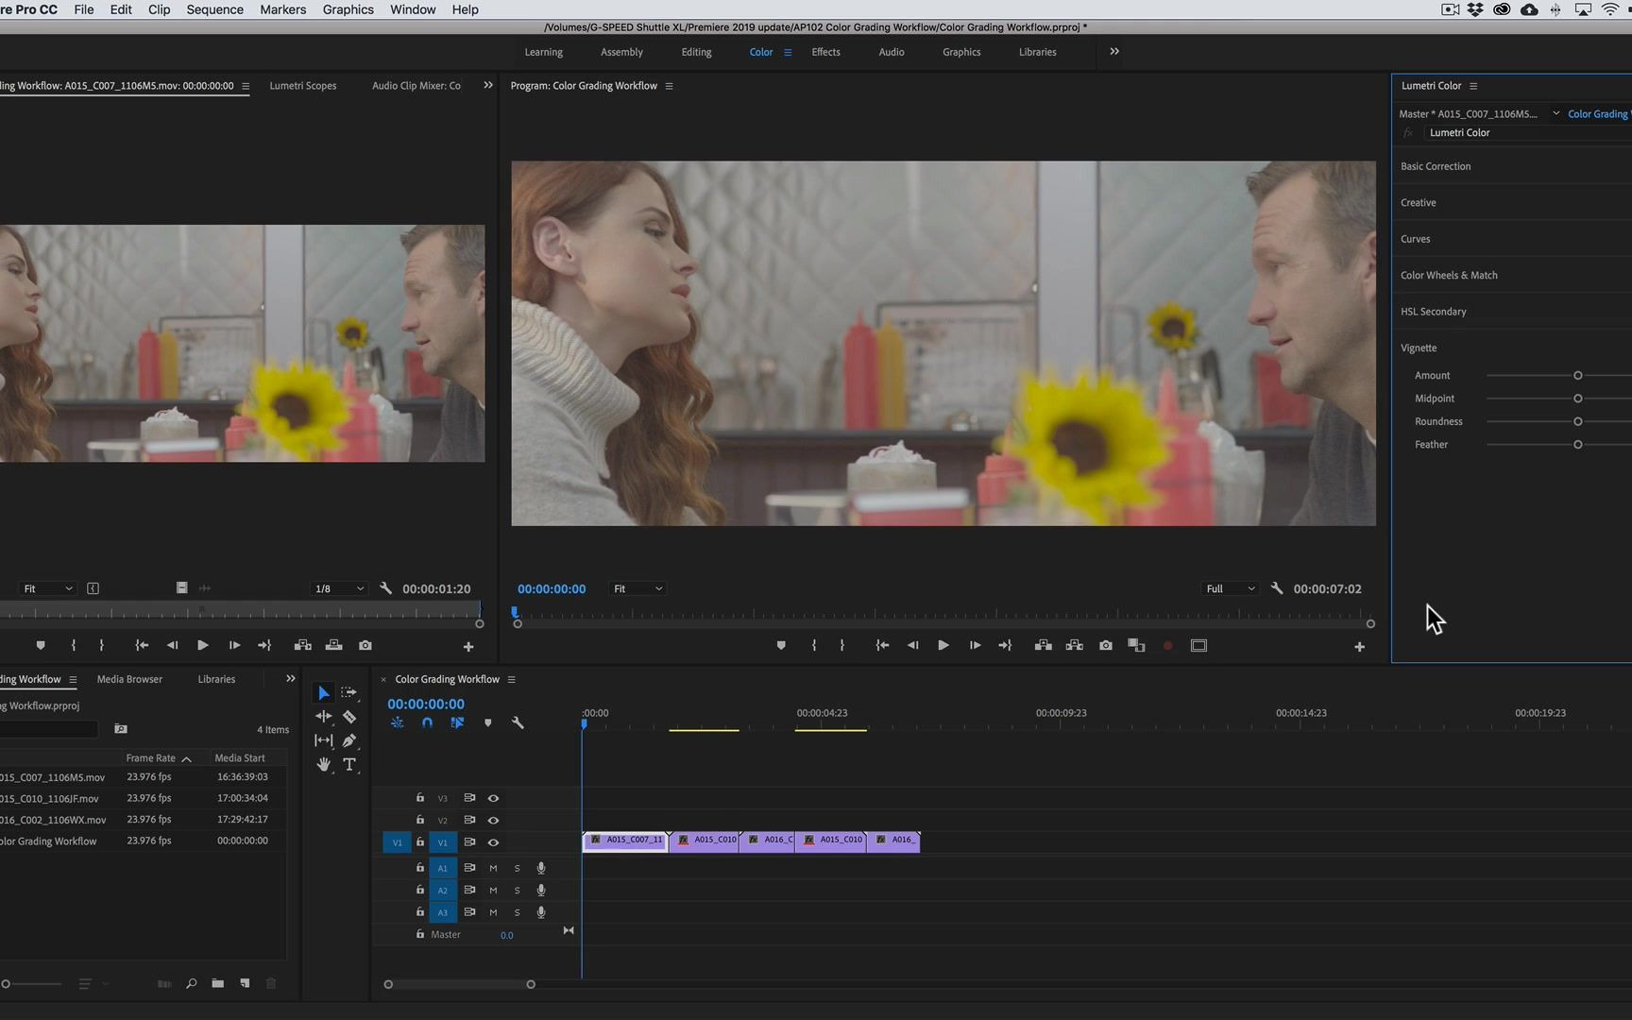Select the Type tool
This screenshot has height=1020, width=1632.
click(349, 765)
